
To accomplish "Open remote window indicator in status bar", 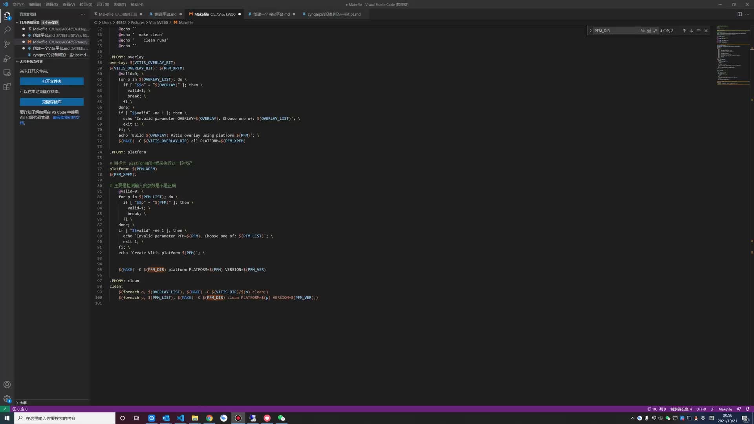I will [x=5, y=409].
